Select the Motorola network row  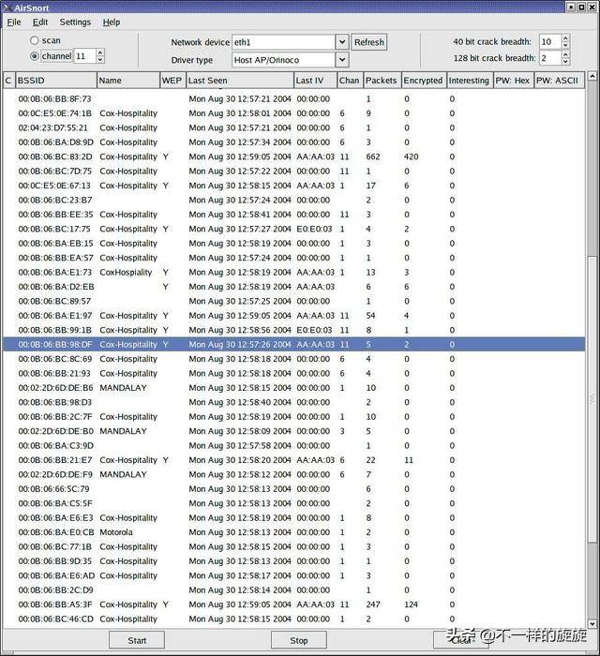coord(116,532)
